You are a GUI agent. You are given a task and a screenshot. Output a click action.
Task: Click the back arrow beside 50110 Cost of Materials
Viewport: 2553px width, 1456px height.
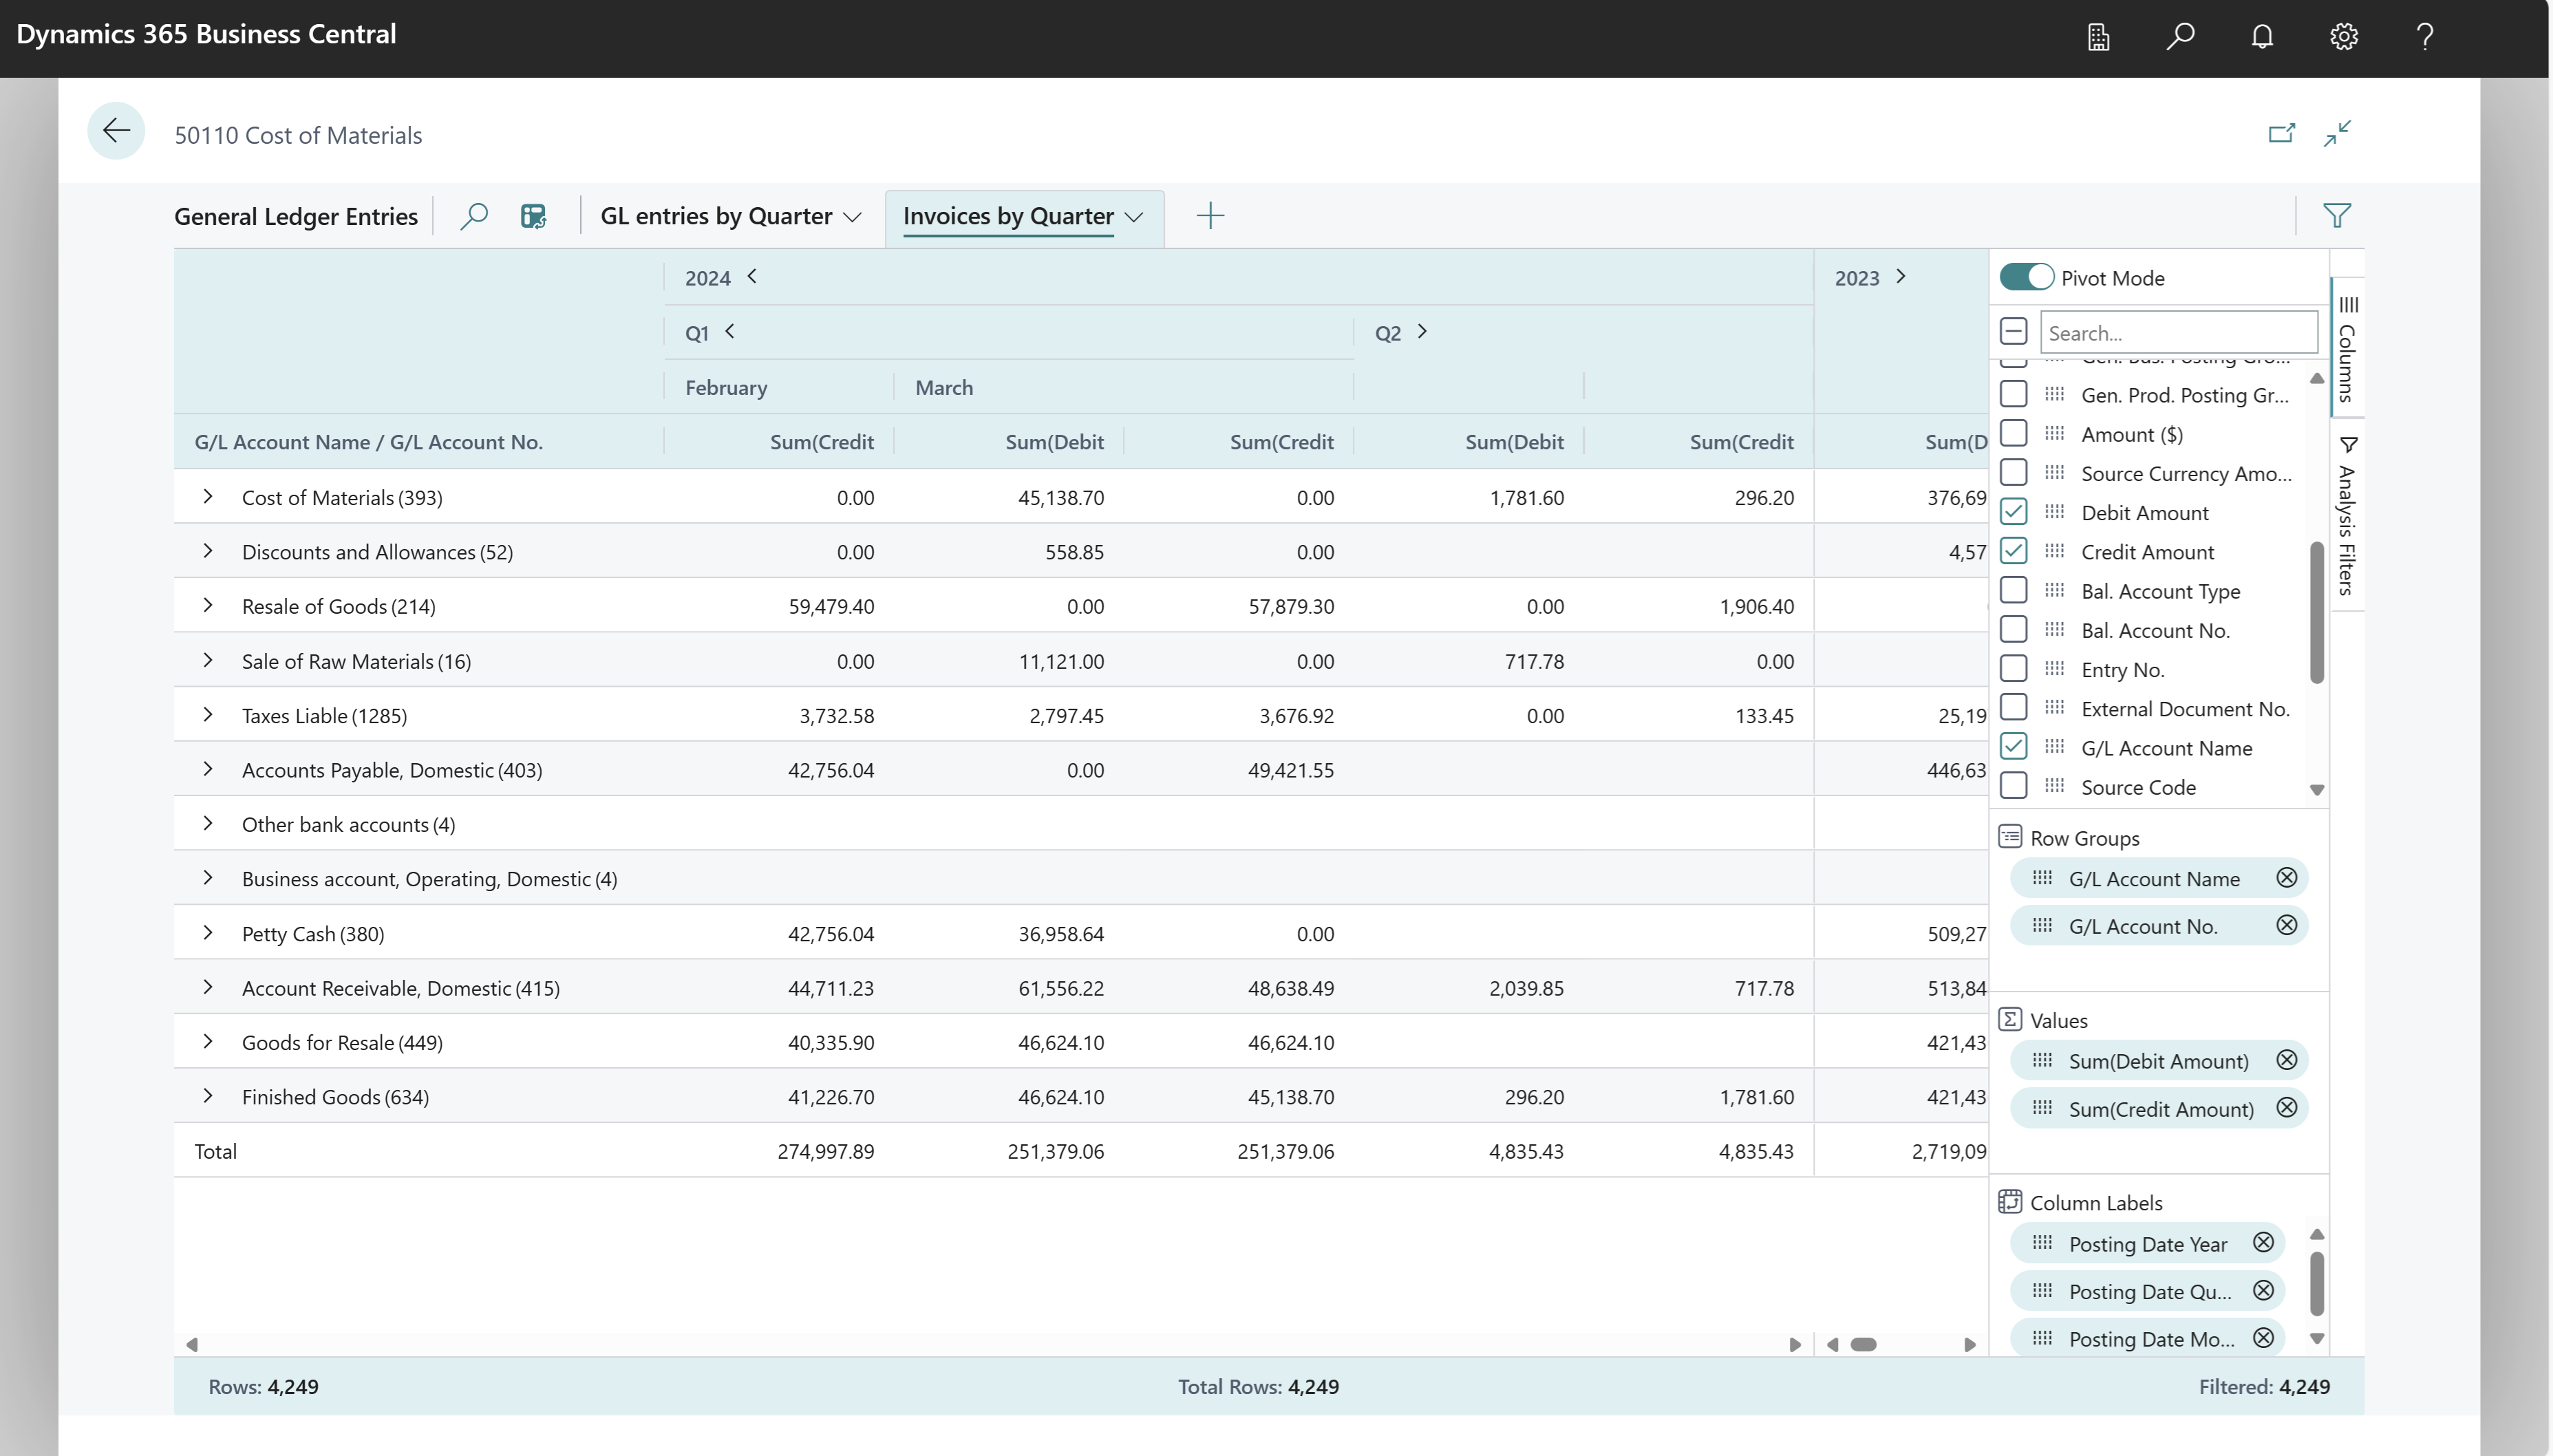pos(116,131)
